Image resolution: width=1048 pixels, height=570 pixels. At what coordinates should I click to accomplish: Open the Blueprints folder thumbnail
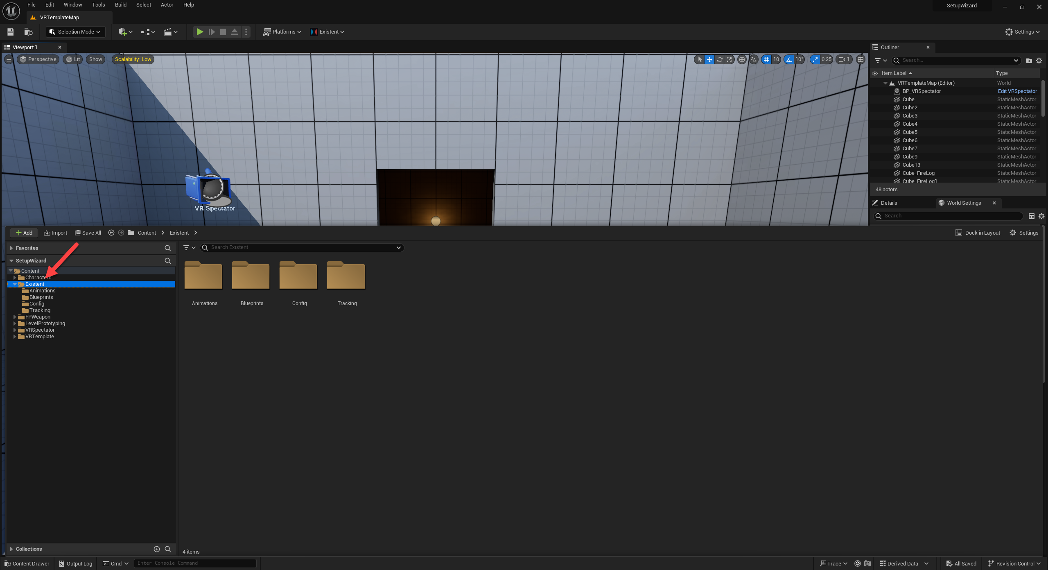(251, 277)
